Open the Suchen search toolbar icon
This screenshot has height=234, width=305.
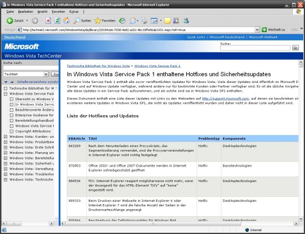point(77,20)
